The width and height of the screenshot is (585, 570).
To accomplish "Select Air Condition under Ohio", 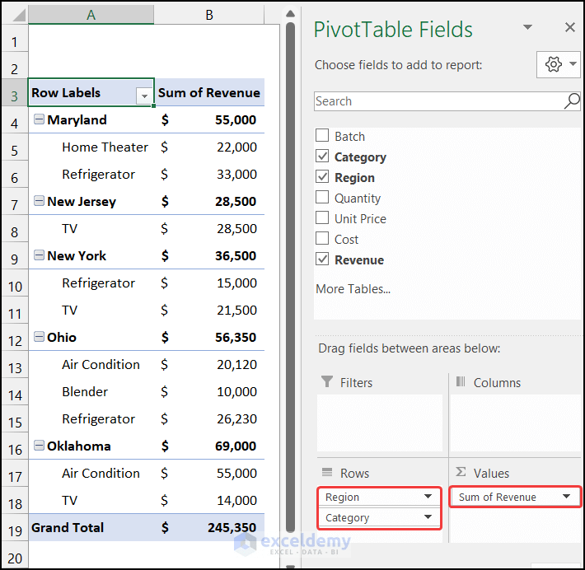I will pos(91,364).
